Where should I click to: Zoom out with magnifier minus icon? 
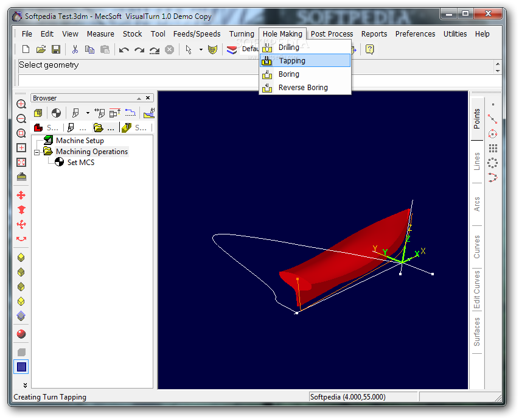tap(21, 119)
